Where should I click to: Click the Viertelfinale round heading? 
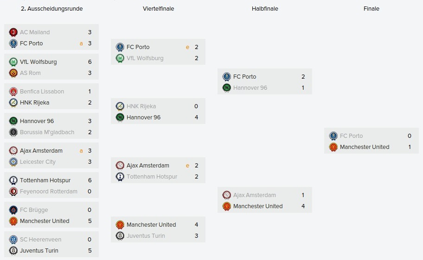[x=159, y=9]
